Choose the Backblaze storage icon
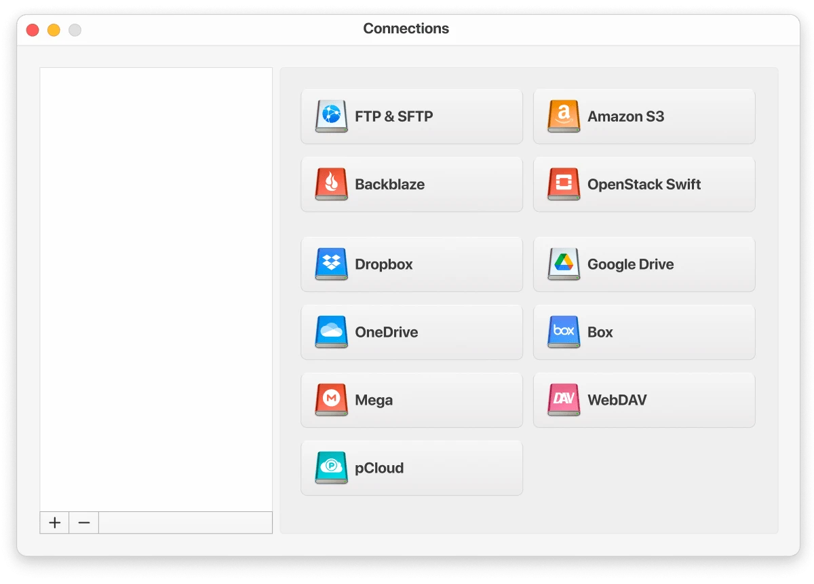 tap(330, 184)
